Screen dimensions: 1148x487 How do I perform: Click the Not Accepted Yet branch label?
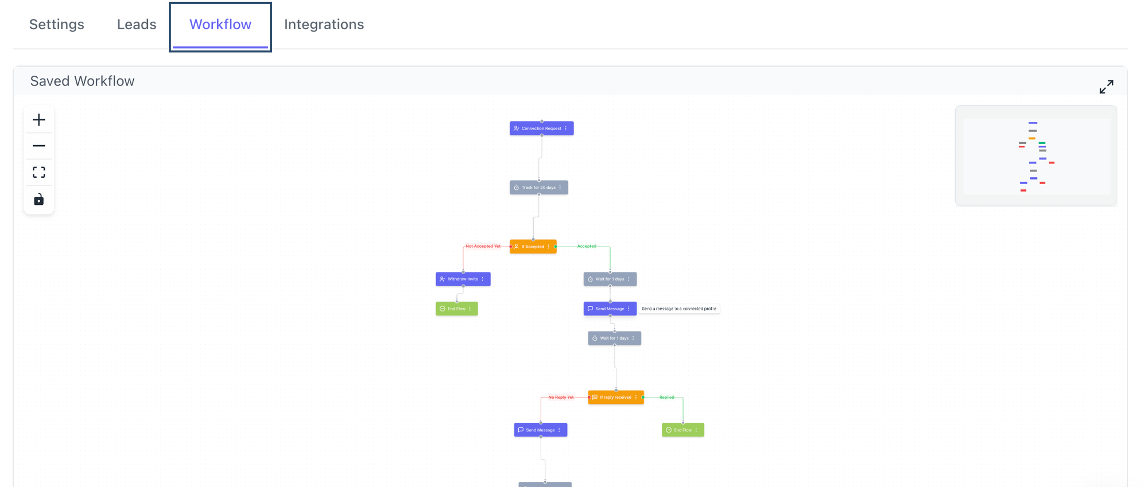pyautogui.click(x=483, y=246)
